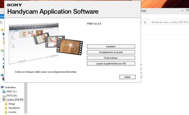Click the WIN7 (C:) drive icon
This screenshot has width=189, height=115.
4,91
